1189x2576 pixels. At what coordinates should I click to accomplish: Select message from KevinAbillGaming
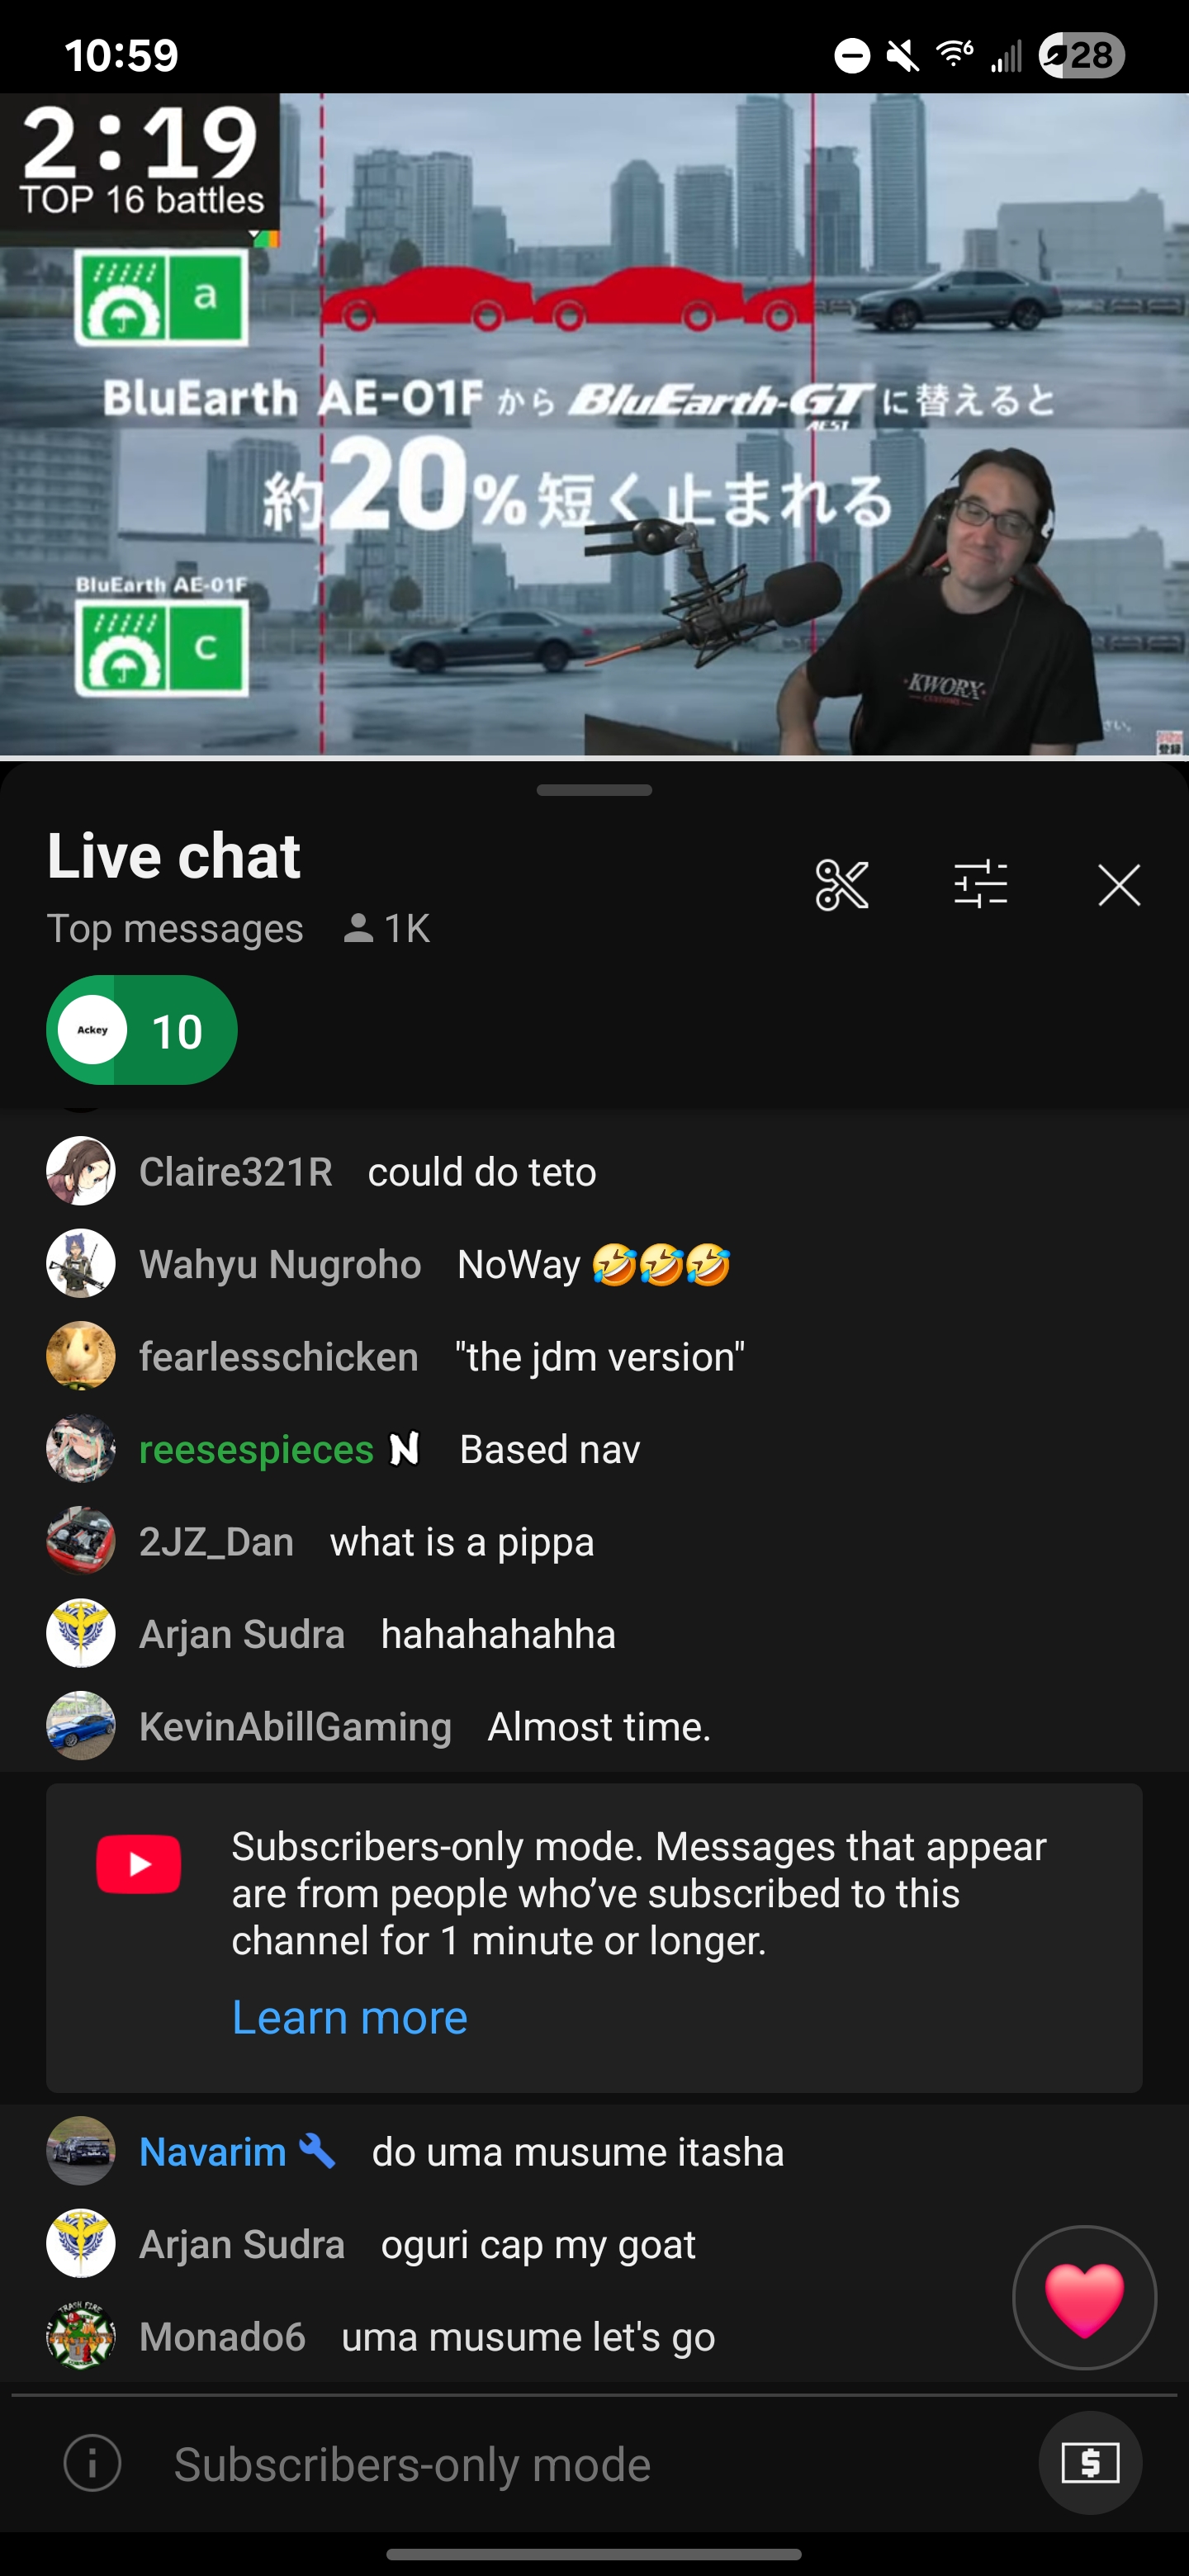point(594,1726)
